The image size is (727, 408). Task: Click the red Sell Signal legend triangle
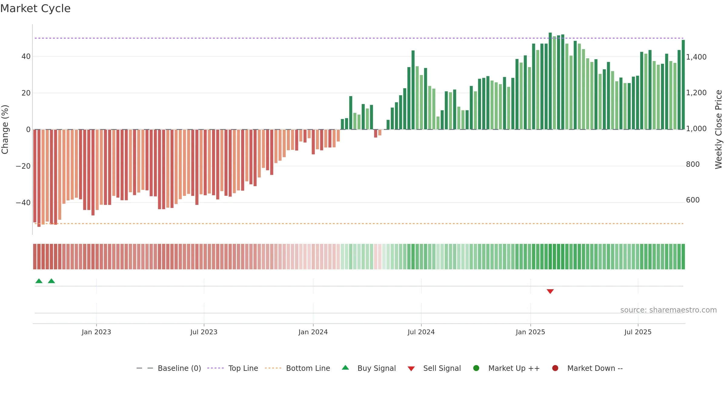(411, 369)
